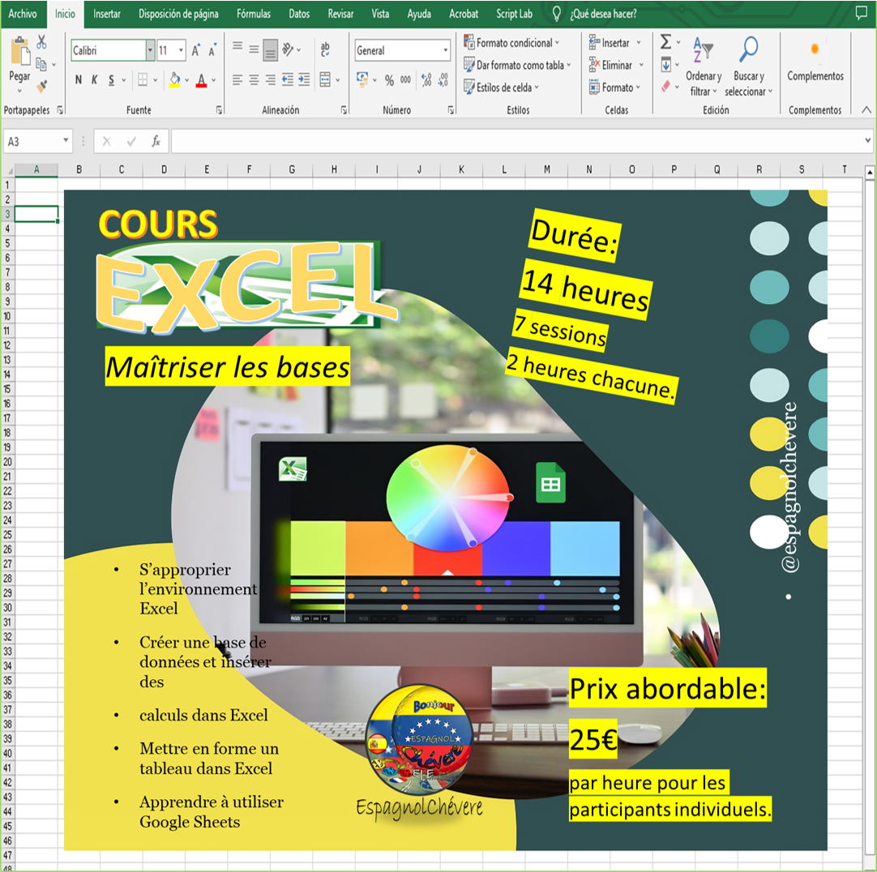This screenshot has width=877, height=872.
Task: Click the A3 name box
Action: [x=39, y=142]
